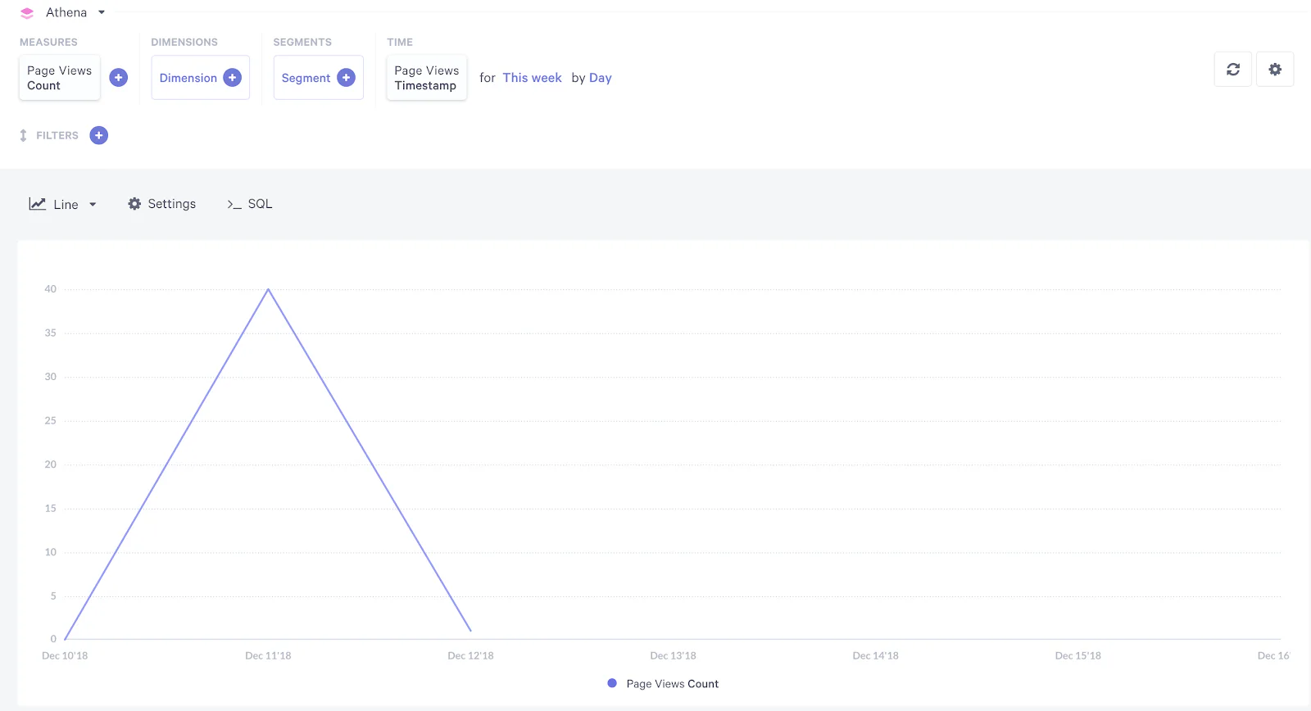Refresh the query results
The height and width of the screenshot is (711, 1311).
[1233, 70]
